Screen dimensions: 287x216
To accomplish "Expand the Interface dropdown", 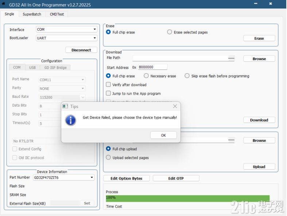I will click(x=67, y=29).
